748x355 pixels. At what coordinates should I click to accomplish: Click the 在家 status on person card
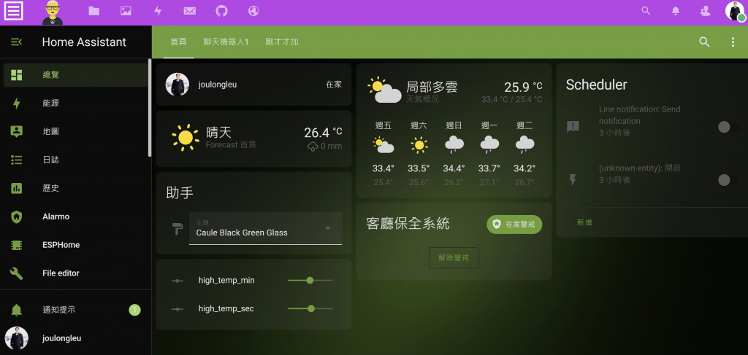point(333,85)
